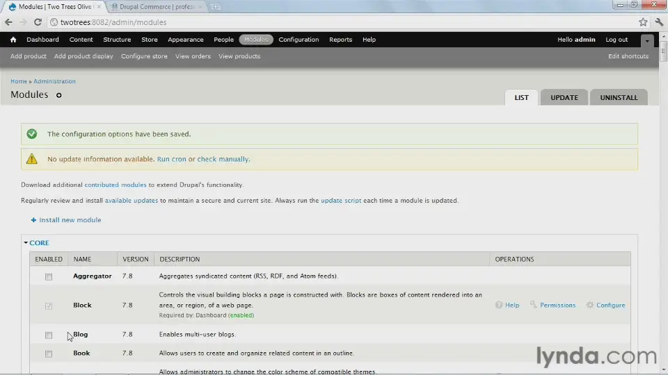The height and width of the screenshot is (375, 668).
Task: Toggle the shortcuts bar dropdown arrow
Action: pos(646,40)
